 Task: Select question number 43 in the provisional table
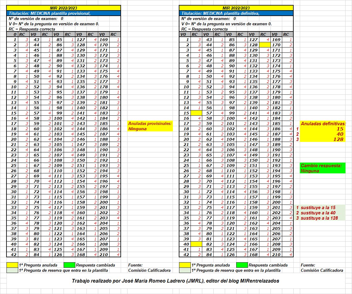36,40
